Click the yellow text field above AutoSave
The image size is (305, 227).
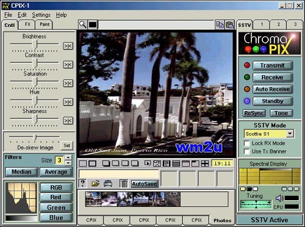pyautogui.click(x=118, y=174)
